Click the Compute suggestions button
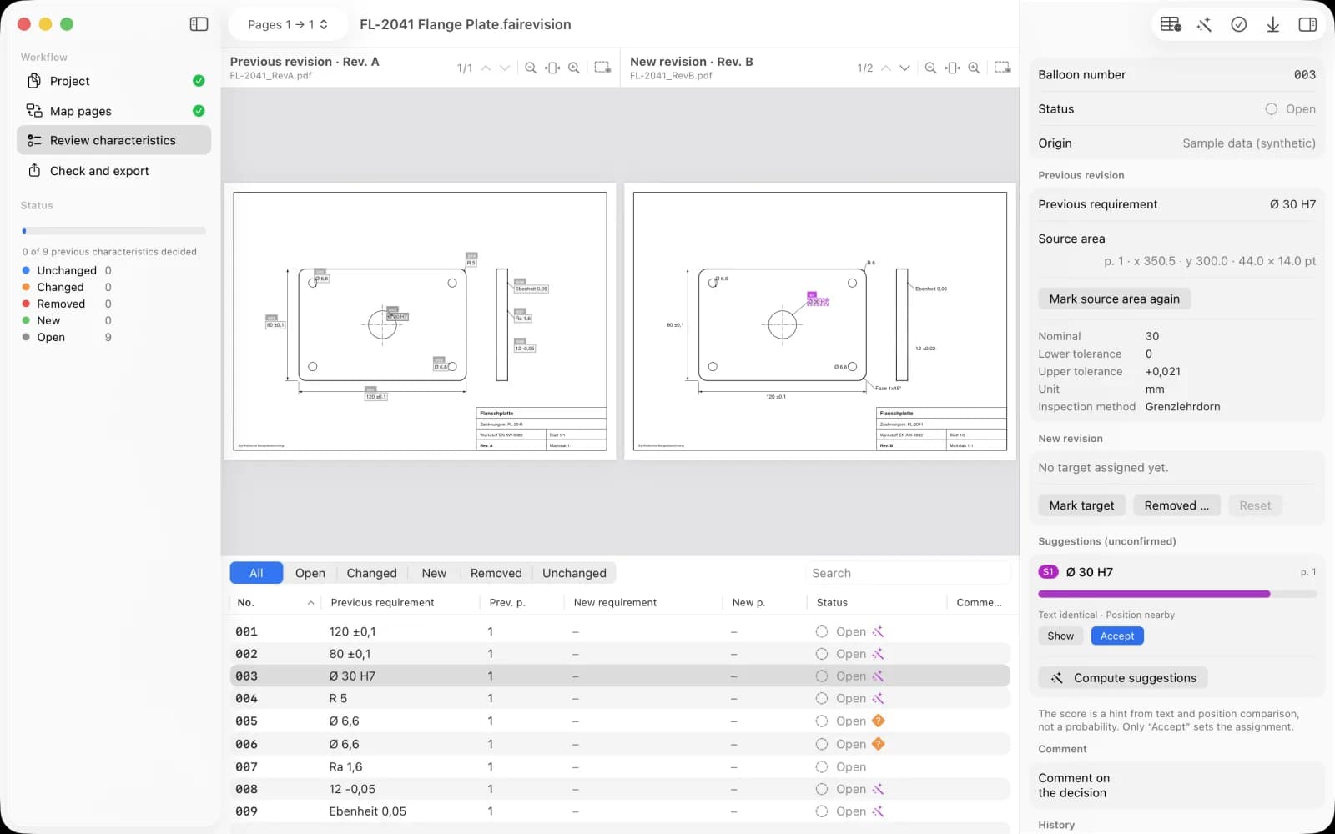This screenshot has width=1335, height=834. tap(1123, 678)
